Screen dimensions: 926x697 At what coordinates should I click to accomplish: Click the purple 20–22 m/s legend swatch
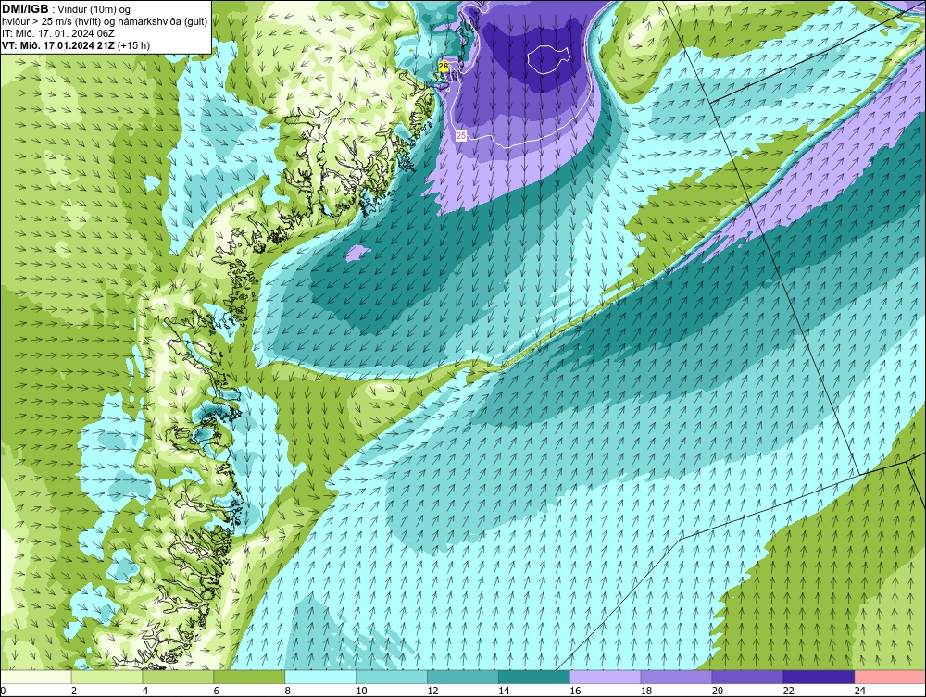click(x=747, y=677)
